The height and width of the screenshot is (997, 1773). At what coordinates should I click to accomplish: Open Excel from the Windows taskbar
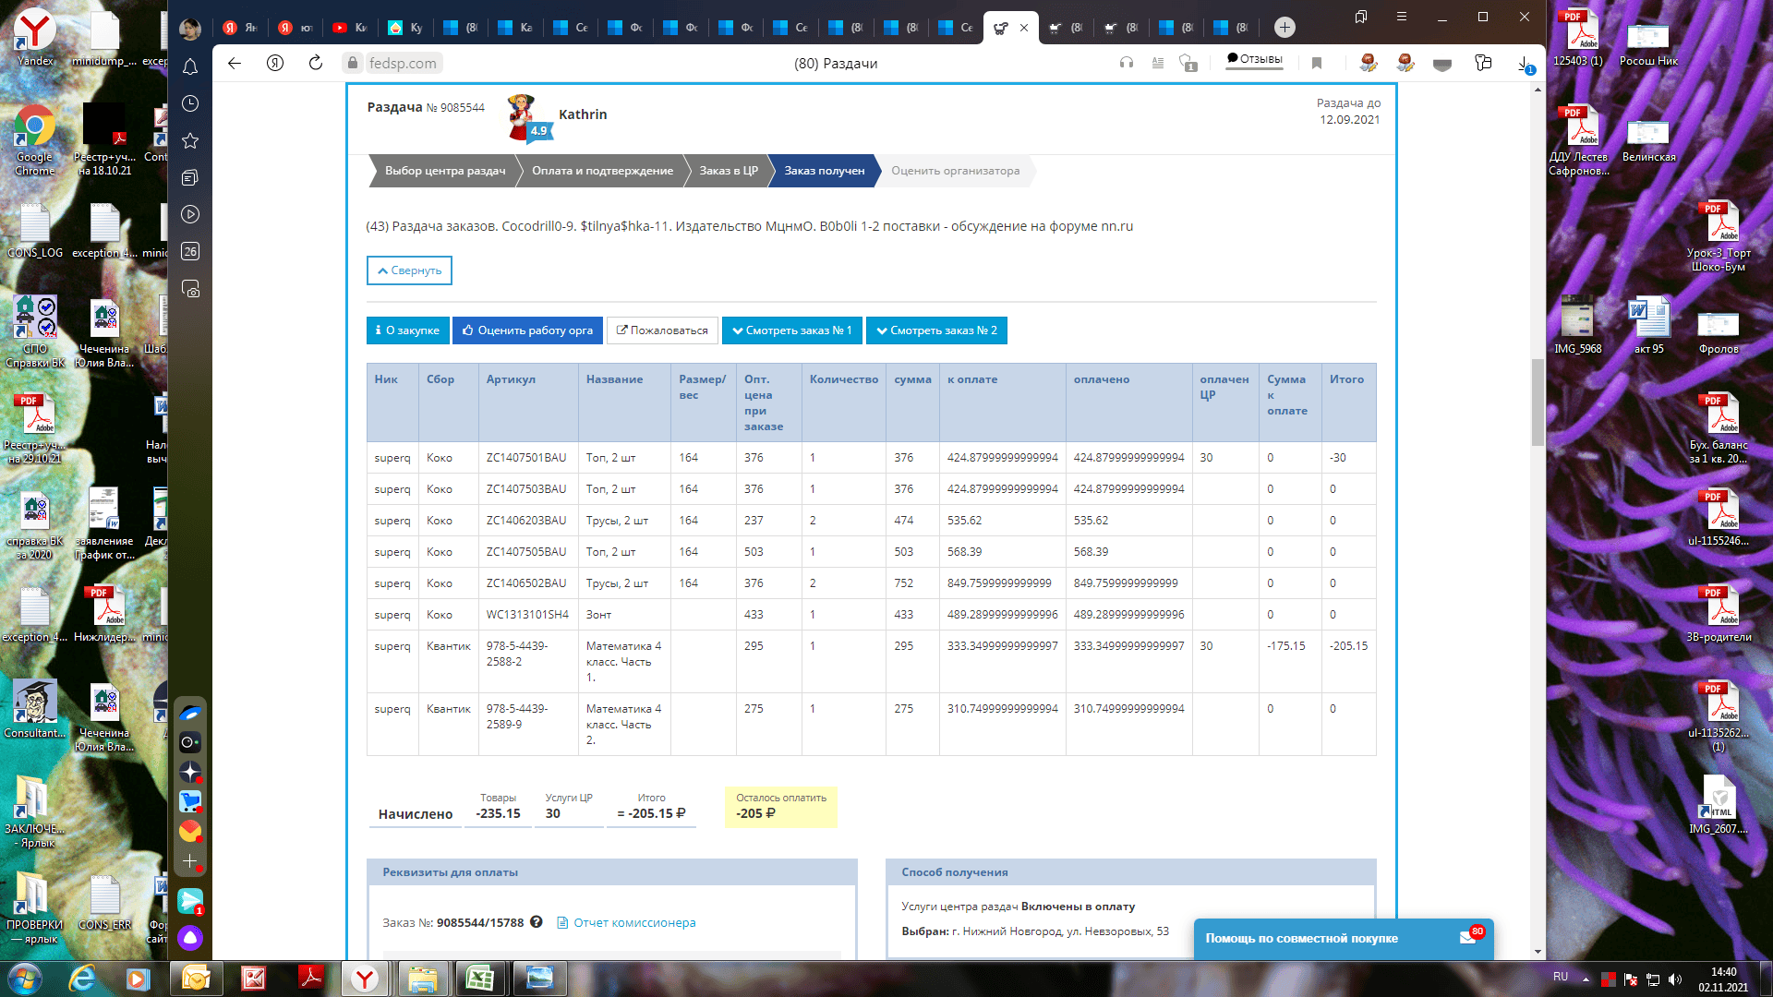pos(479,978)
